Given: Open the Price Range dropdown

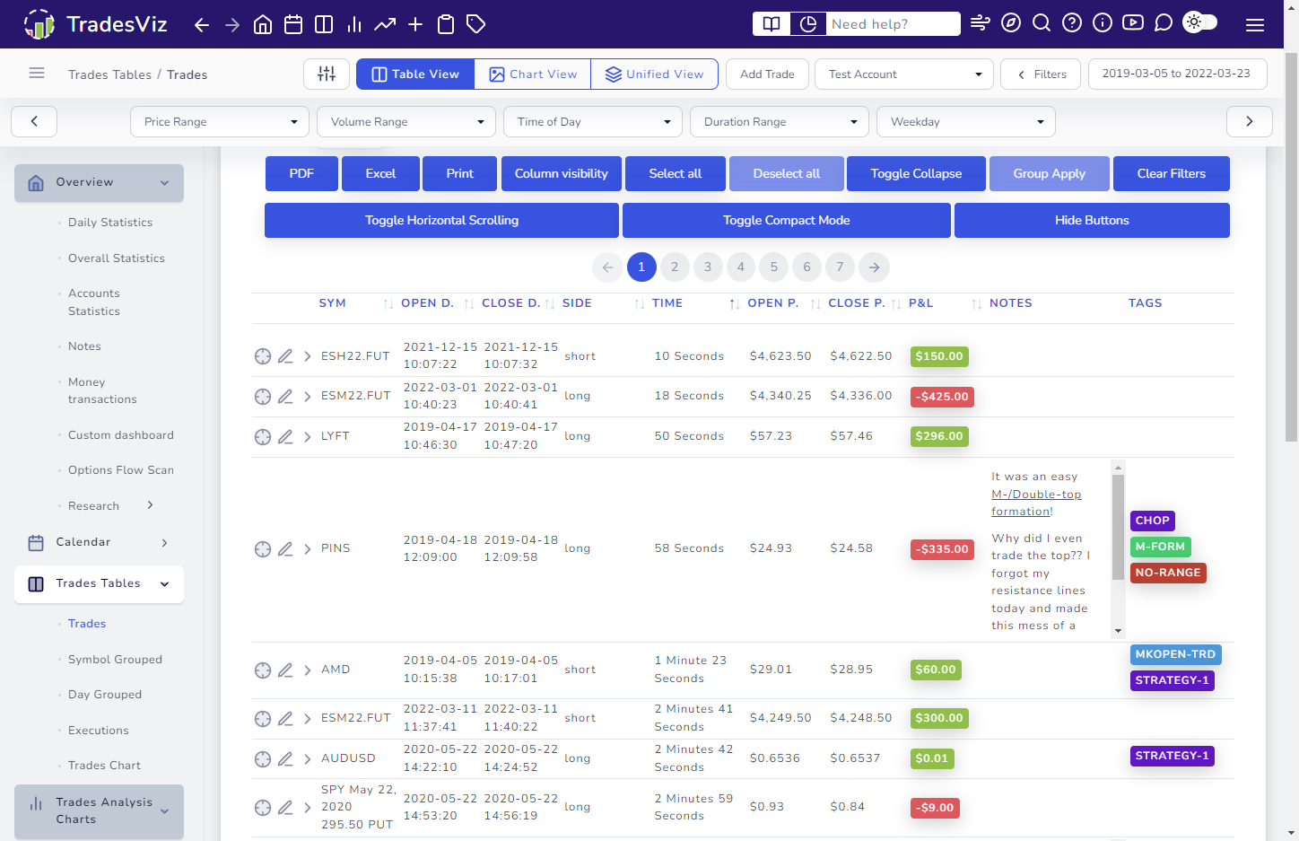Looking at the screenshot, I should (x=220, y=122).
